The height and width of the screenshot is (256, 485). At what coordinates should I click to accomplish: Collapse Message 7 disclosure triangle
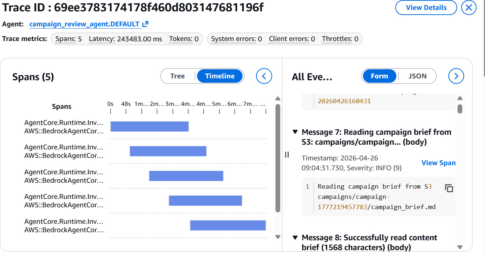coord(295,132)
